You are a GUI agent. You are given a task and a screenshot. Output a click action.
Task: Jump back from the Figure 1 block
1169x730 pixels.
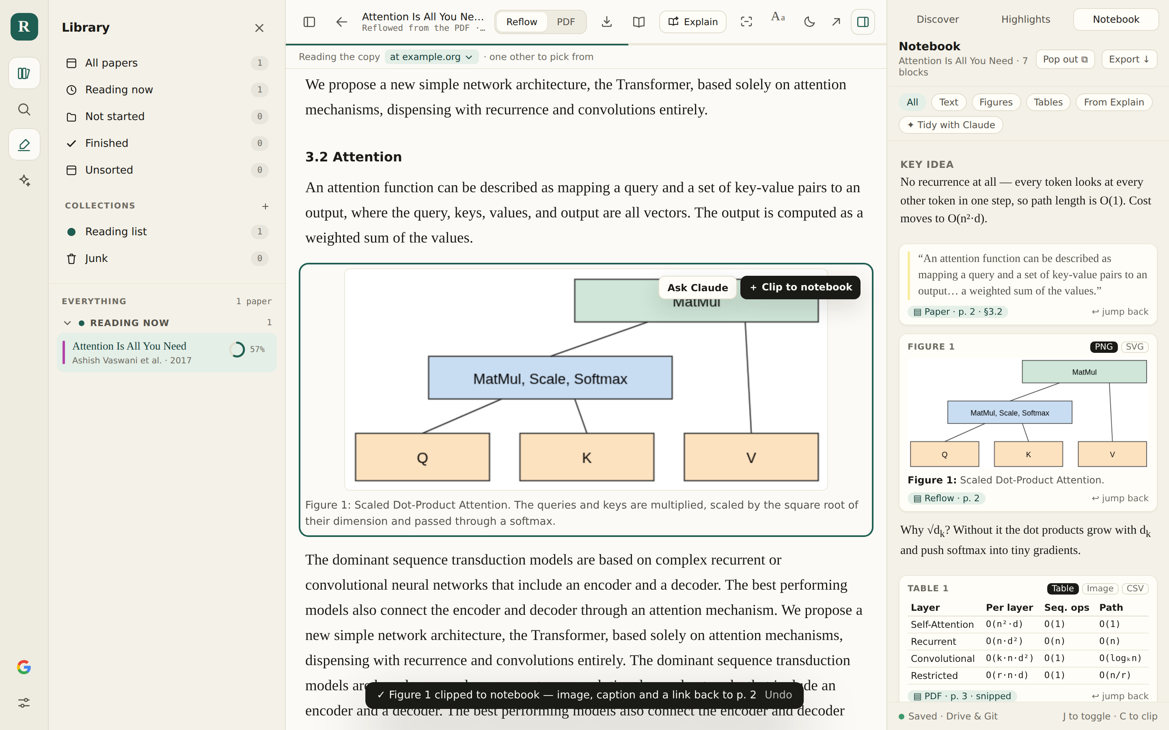[x=1120, y=498]
